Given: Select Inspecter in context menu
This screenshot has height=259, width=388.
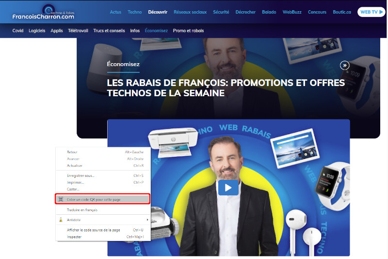Looking at the screenshot, I should click(103, 237).
